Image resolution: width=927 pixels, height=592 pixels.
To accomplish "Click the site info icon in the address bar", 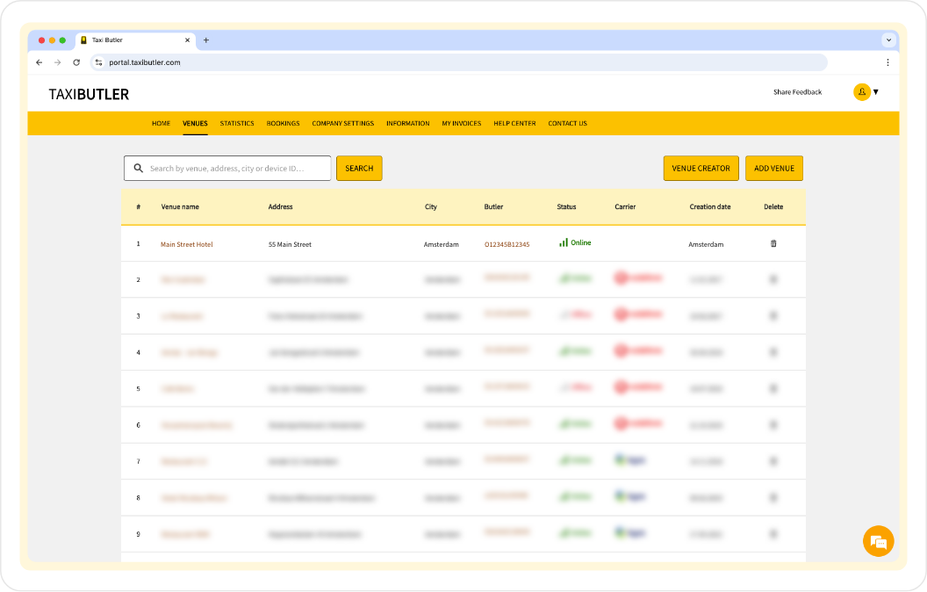I will [x=99, y=62].
